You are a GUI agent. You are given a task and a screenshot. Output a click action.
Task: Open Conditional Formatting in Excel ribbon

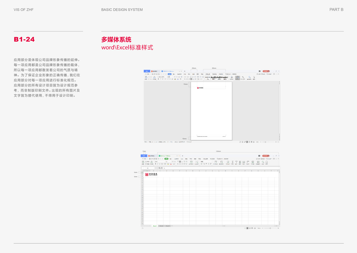pos(216,162)
